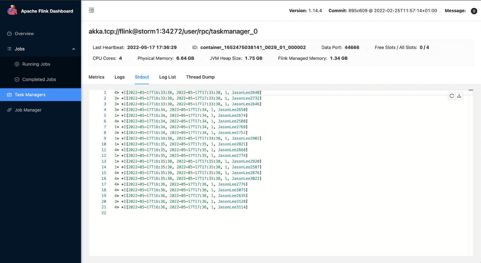Click the log line containing JasonLee2640
Screen dimensions: 481x263
(x=188, y=93)
